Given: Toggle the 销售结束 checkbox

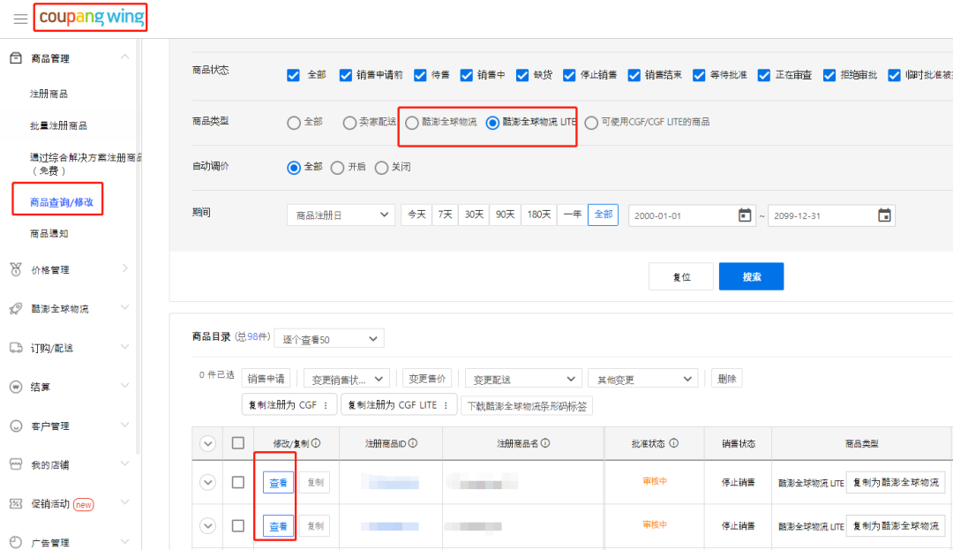Looking at the screenshot, I should pos(634,75).
